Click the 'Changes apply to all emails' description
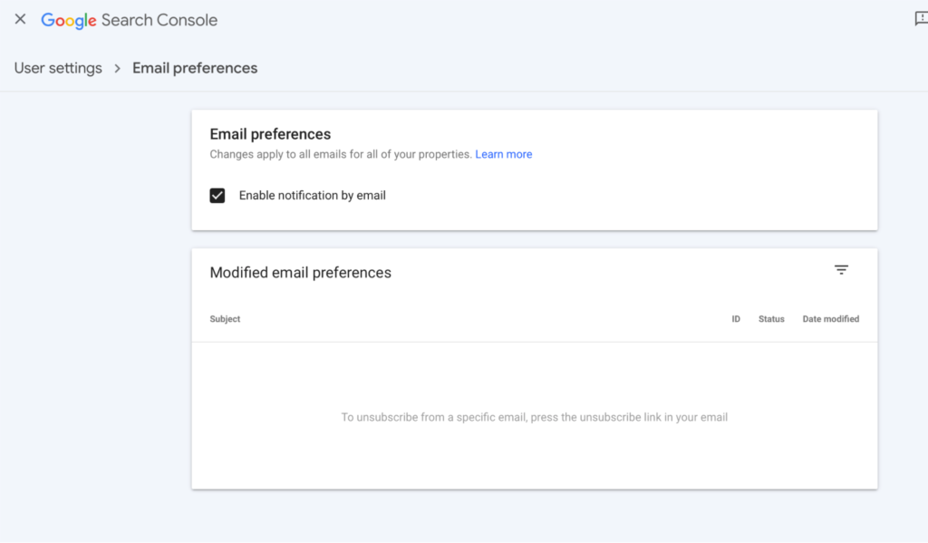Image resolution: width=928 pixels, height=543 pixels. click(x=340, y=154)
